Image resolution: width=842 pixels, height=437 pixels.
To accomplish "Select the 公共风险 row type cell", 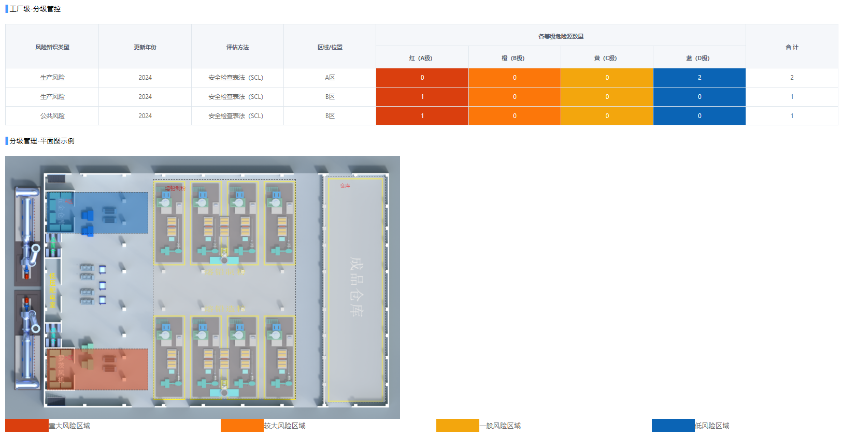I will click(x=52, y=116).
